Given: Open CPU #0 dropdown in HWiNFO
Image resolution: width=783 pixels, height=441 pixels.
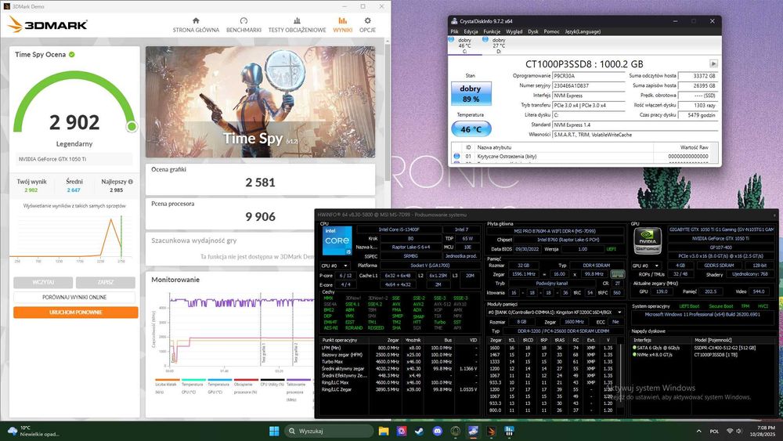Looking at the screenshot, I should pyautogui.click(x=334, y=266).
